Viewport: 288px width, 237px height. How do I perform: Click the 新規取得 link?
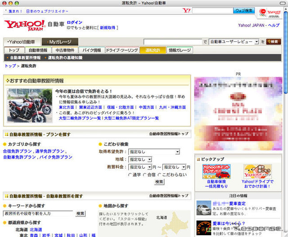coord(108,28)
